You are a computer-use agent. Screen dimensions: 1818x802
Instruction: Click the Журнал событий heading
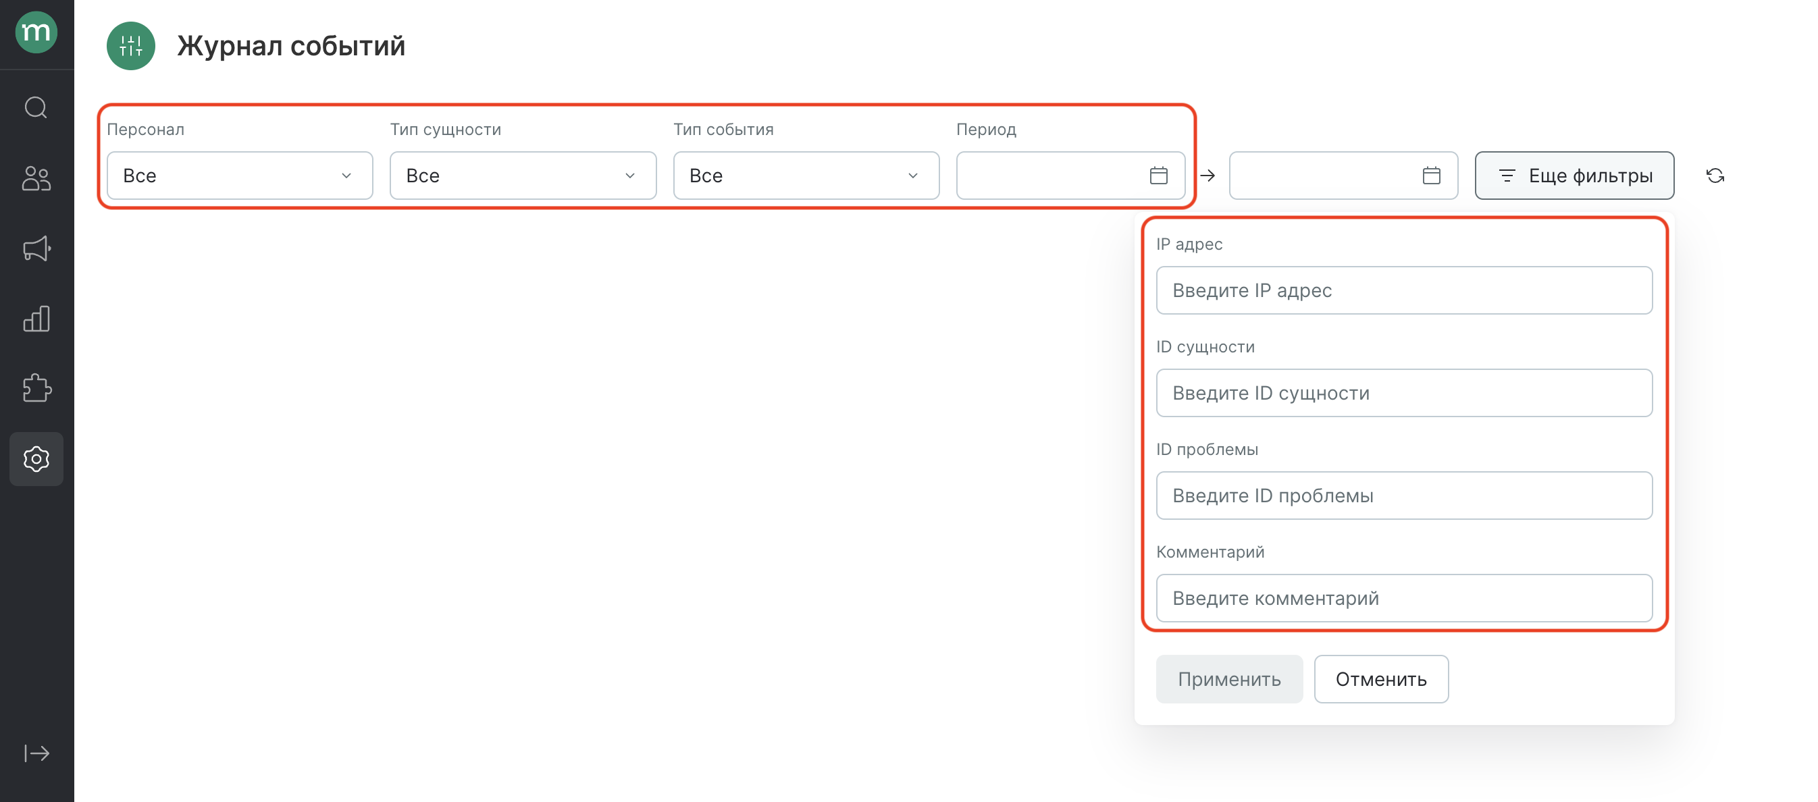[x=291, y=46]
